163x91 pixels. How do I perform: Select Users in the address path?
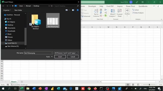point(21,6)
